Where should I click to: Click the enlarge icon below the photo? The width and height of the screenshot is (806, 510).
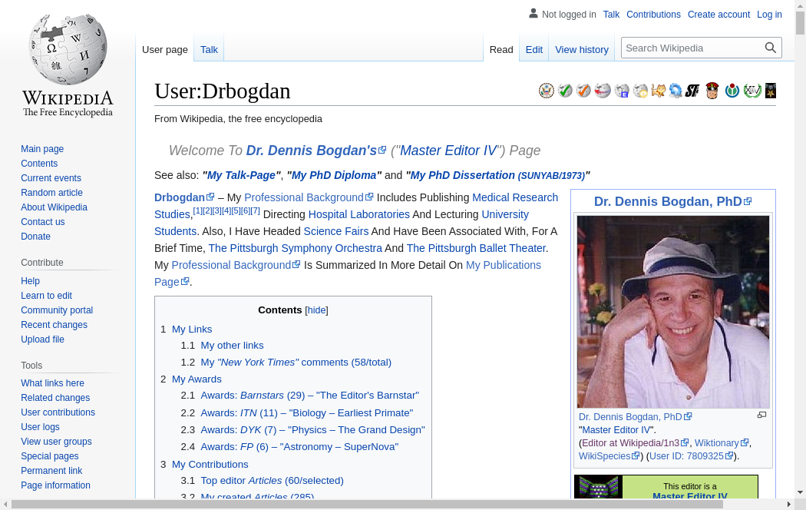(761, 416)
